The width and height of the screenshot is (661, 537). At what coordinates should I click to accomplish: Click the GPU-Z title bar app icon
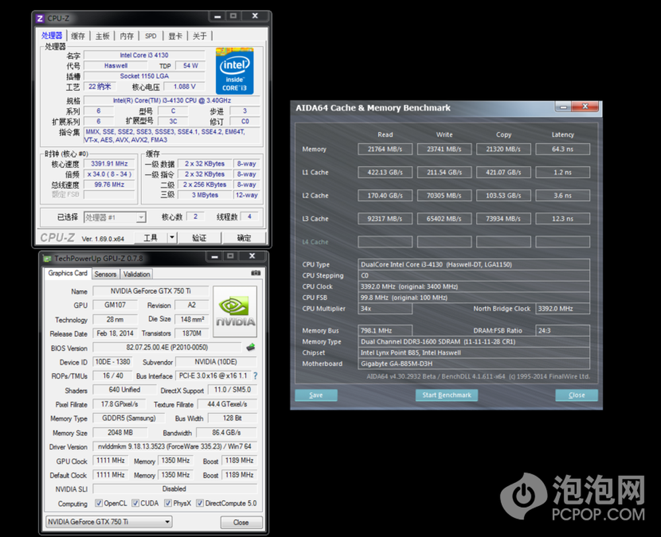coord(47,258)
